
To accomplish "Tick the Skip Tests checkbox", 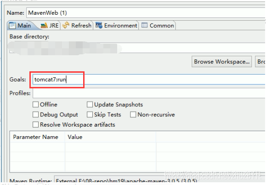I will [x=90, y=115].
